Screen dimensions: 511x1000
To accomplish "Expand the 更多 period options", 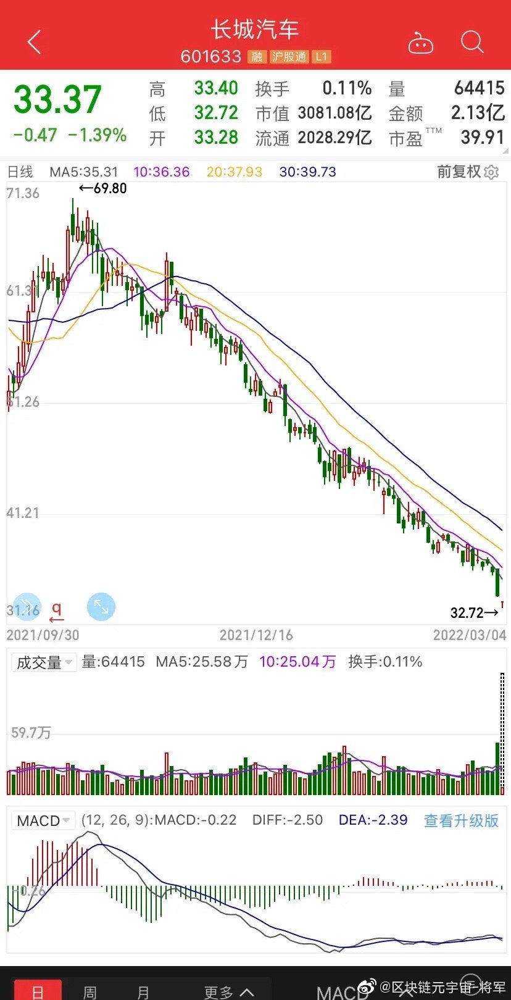I will click(x=228, y=991).
